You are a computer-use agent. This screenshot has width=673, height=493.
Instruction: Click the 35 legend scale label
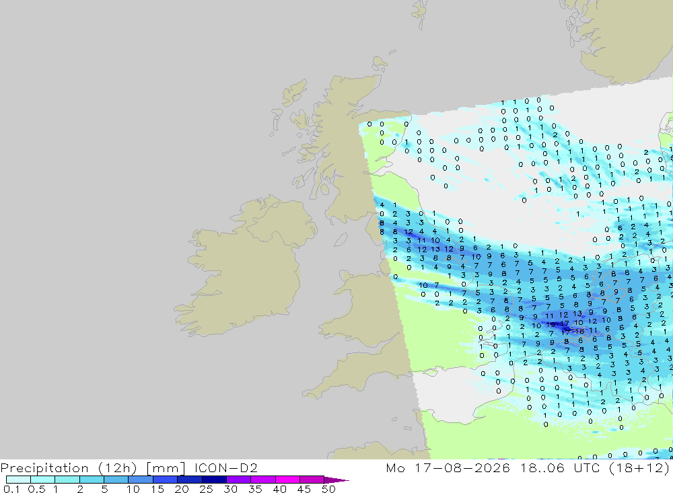[x=255, y=489]
